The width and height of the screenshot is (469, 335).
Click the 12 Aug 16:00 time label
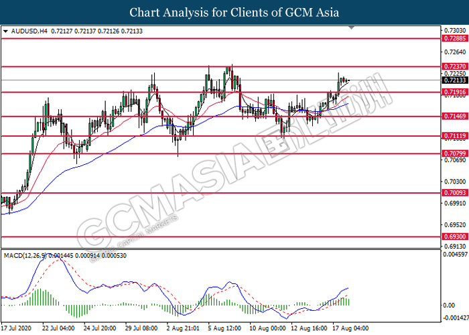click(309, 328)
